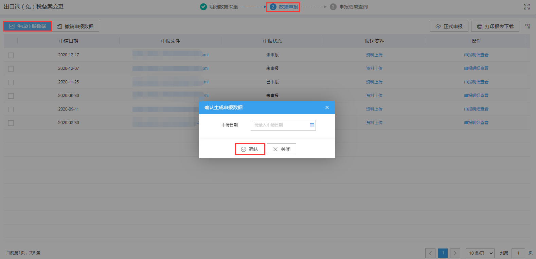536x259 pixels.
Task: Click 资料上传 for 2020-11-25 row
Action: pos(374,82)
